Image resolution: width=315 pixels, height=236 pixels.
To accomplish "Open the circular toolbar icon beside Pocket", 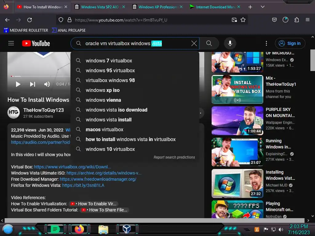I will [285, 20].
